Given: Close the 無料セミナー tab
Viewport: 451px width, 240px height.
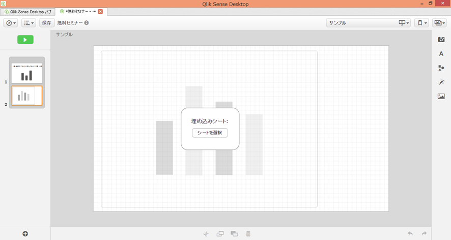Looking at the screenshot, I should click(x=100, y=11).
